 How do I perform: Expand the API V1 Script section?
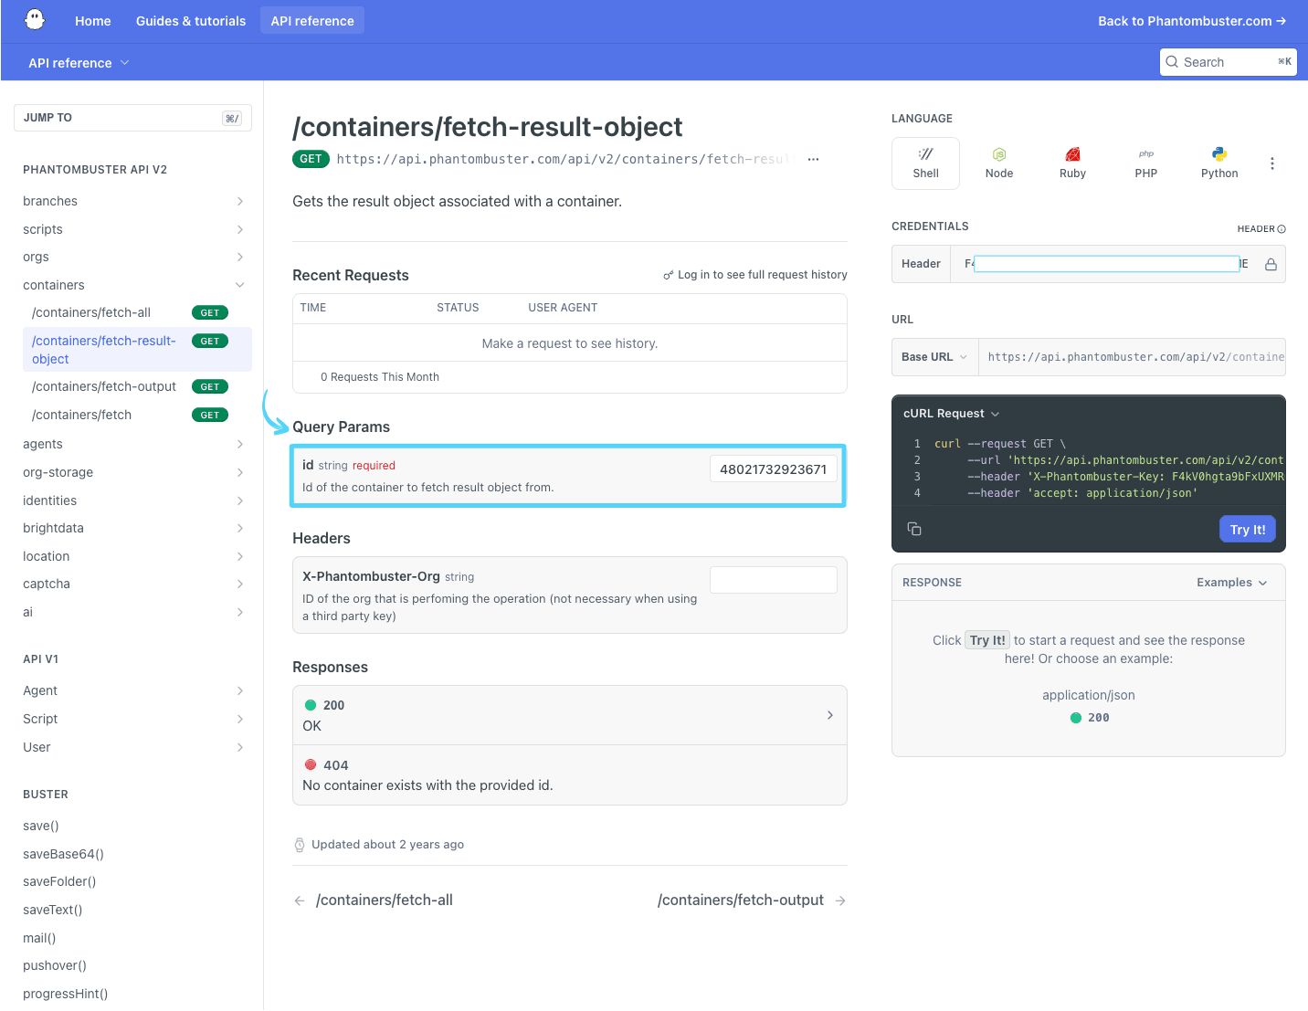[240, 719]
